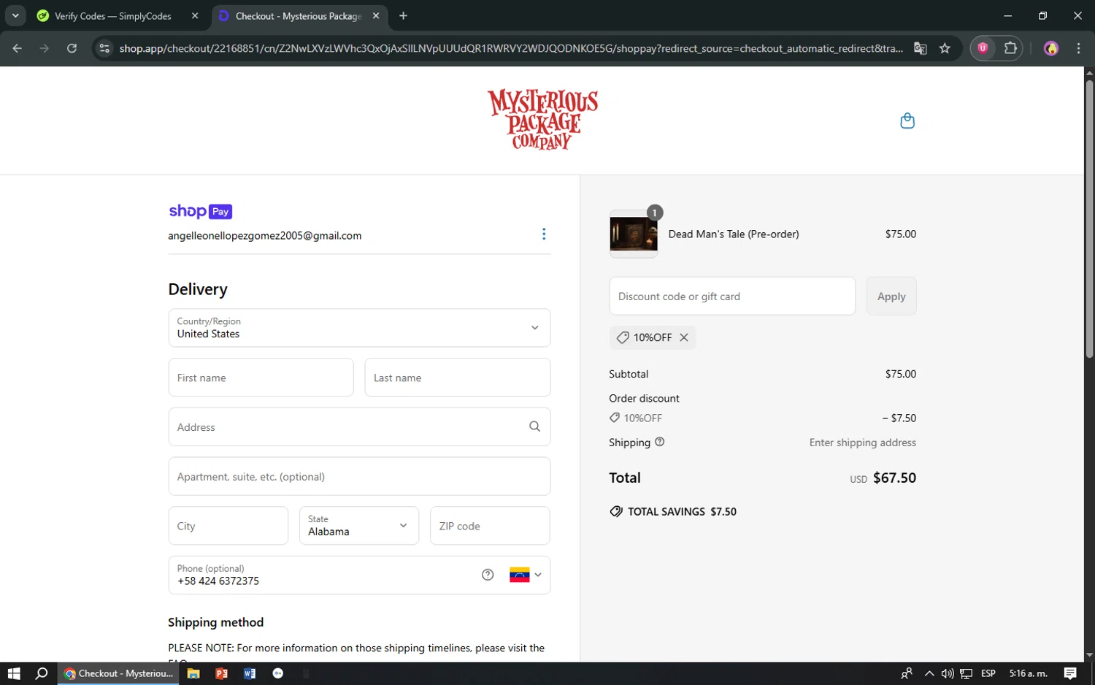Open Shop Pay account options menu

pyautogui.click(x=544, y=234)
